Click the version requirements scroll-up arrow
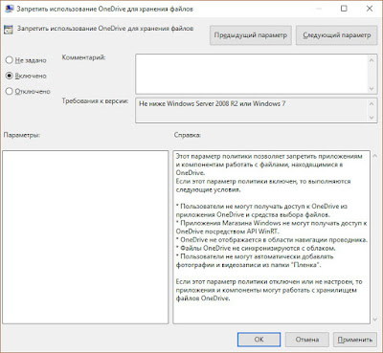Image resolution: width=383 pixels, height=353 pixels. coord(372,103)
